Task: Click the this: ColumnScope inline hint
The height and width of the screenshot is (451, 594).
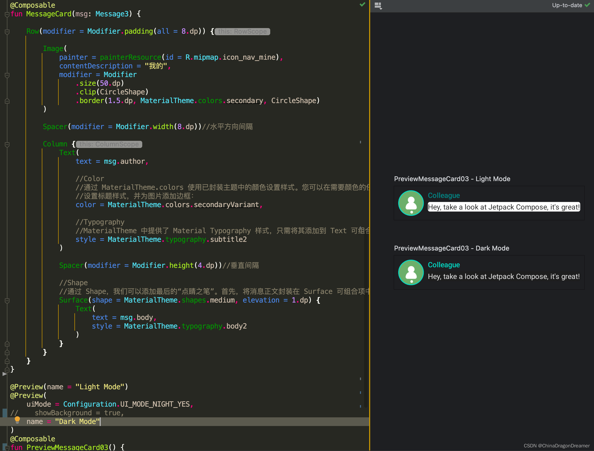Action: tap(109, 144)
